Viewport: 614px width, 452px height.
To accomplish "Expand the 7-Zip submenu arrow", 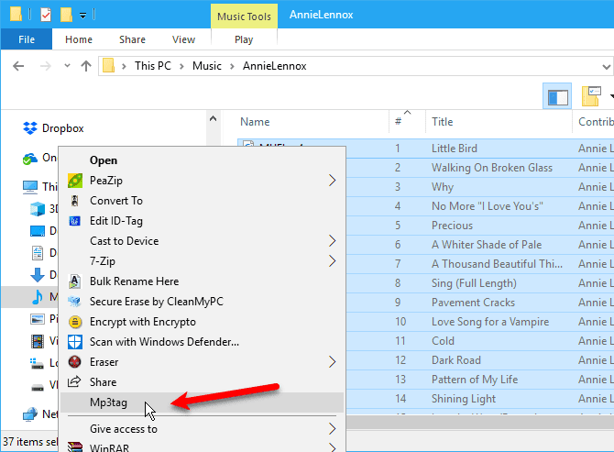I will coord(332,261).
